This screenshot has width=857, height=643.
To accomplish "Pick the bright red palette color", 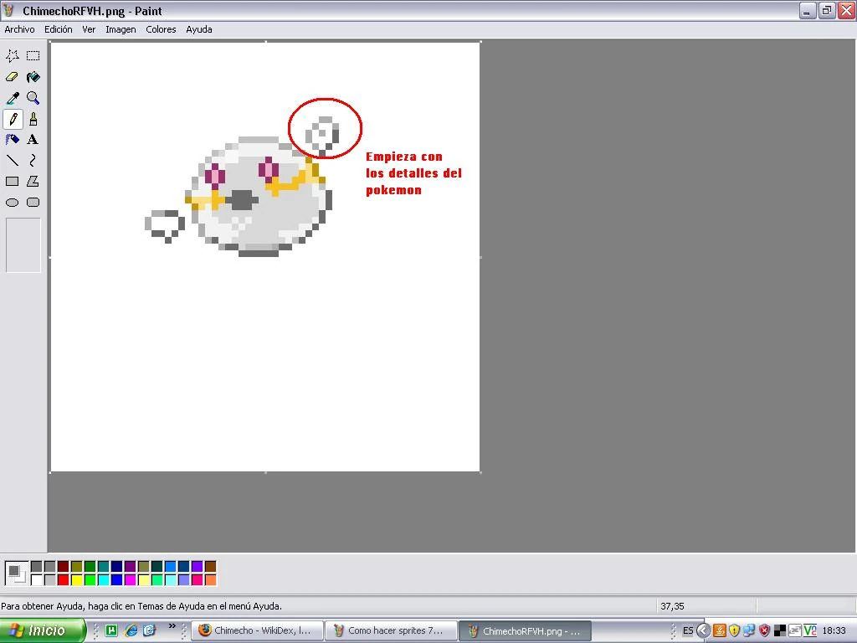I will pyautogui.click(x=64, y=579).
